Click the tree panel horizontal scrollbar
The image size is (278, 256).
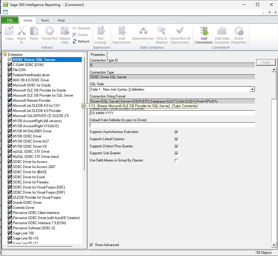40,246
